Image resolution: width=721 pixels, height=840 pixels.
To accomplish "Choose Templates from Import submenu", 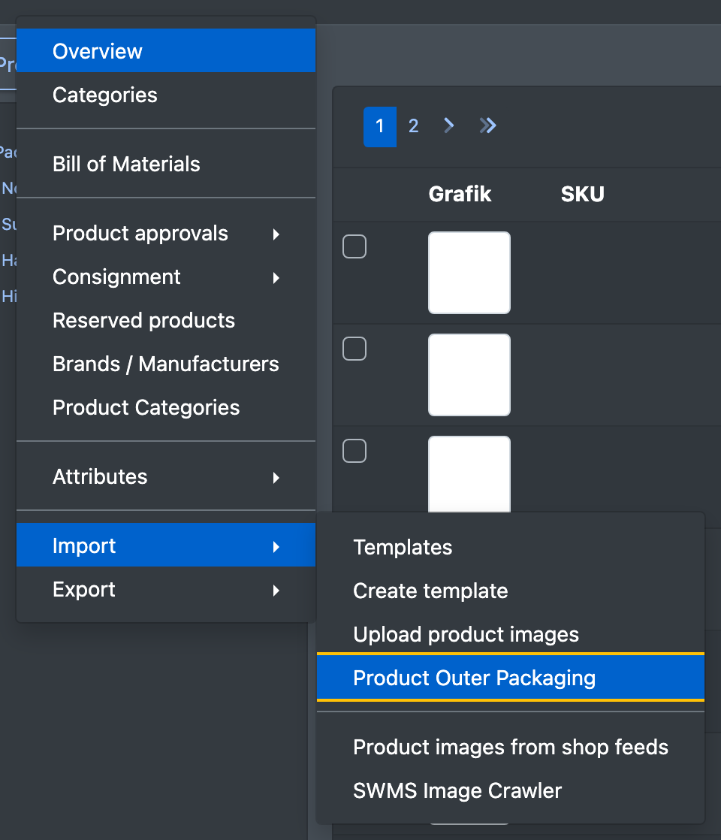I will click(511, 548).
